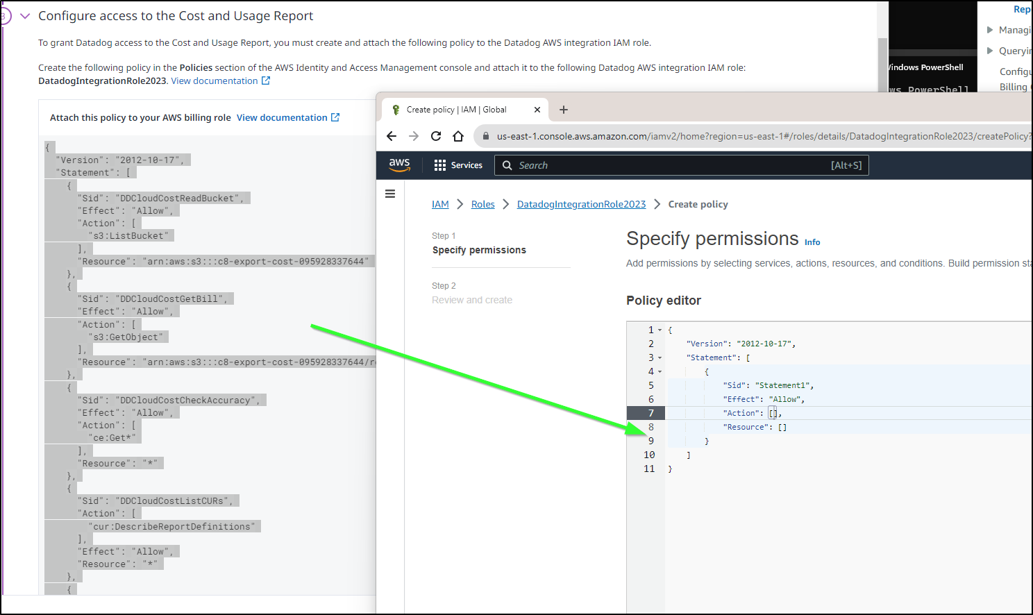The image size is (1033, 615).
Task: Click the site lock icon in address bar
Action: [x=486, y=136]
